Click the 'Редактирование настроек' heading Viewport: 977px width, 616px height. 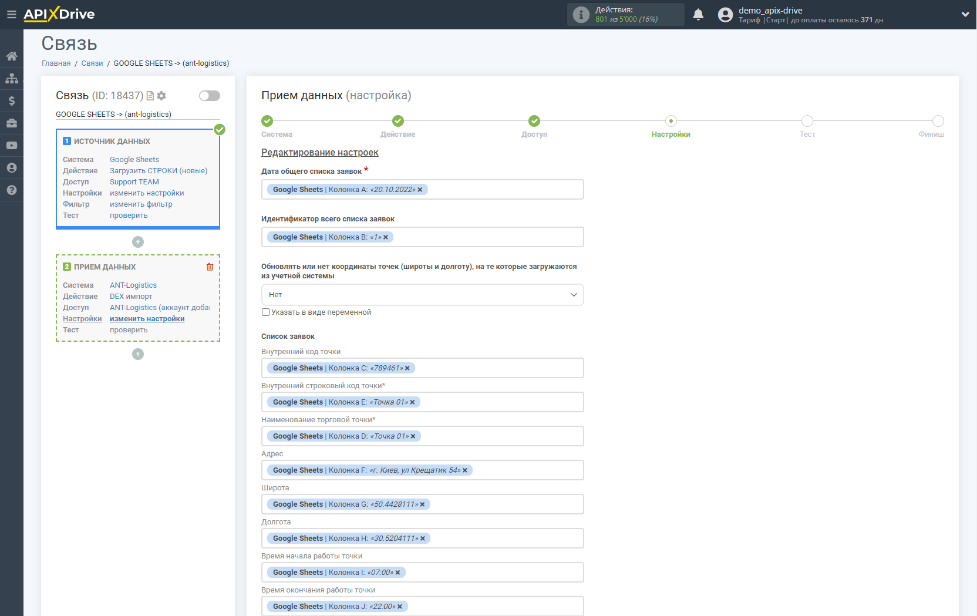coord(319,153)
